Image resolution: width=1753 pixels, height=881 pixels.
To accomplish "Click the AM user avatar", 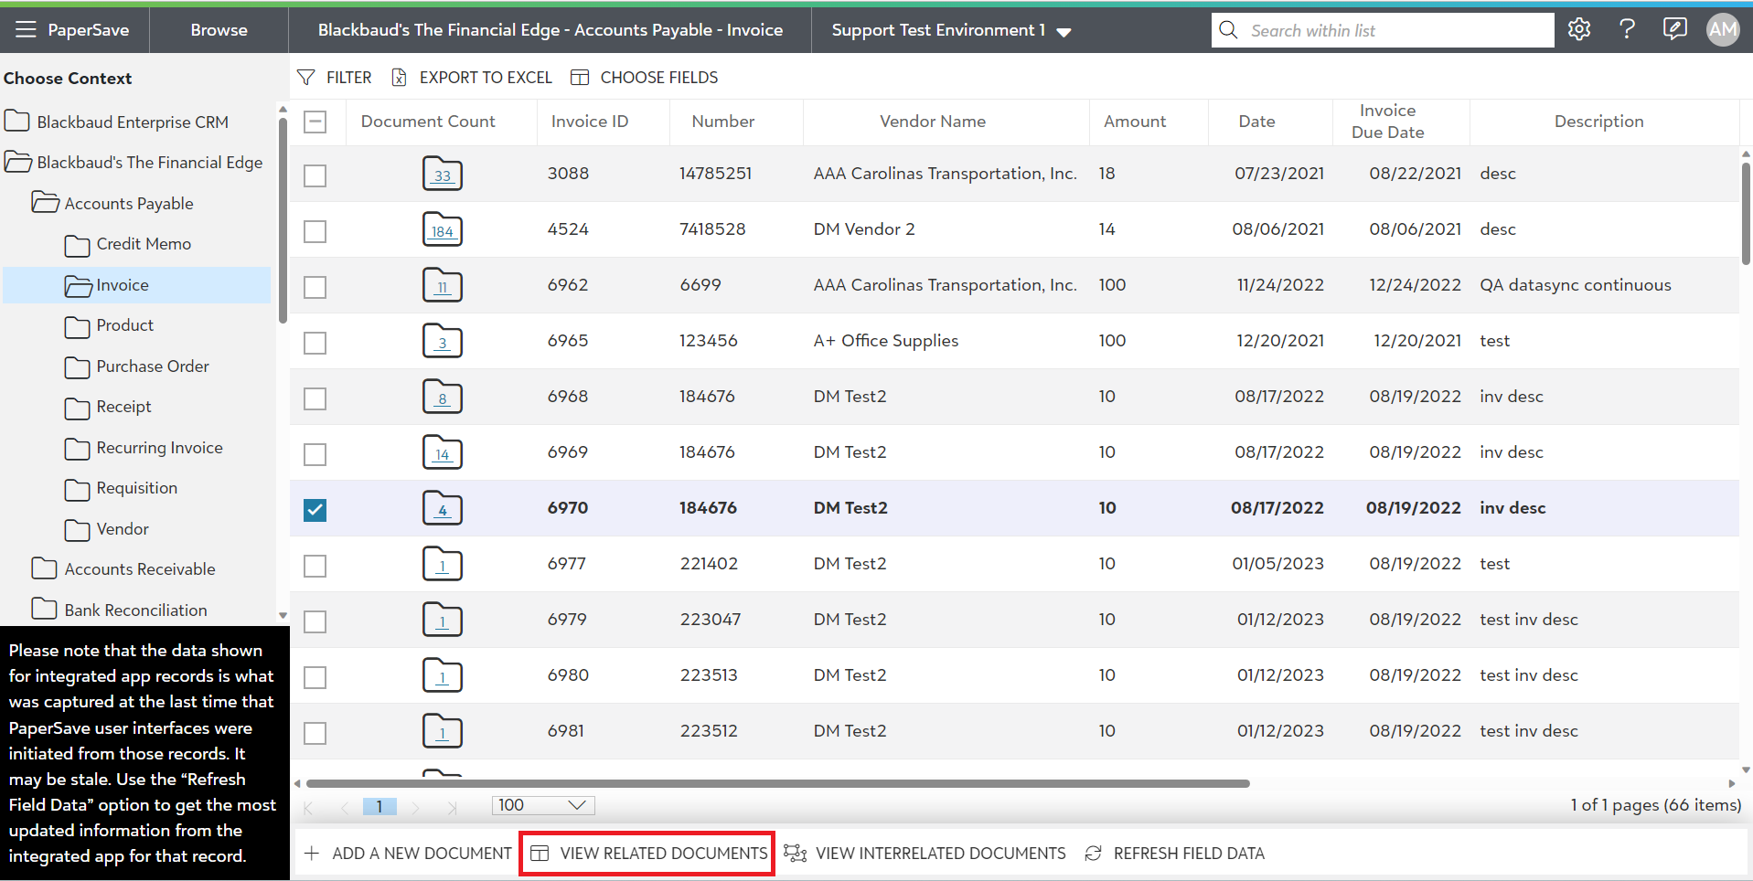I will (x=1723, y=29).
